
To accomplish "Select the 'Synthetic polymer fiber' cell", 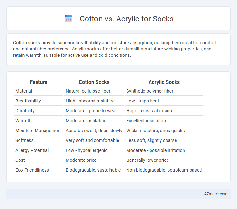I will coord(150,91).
